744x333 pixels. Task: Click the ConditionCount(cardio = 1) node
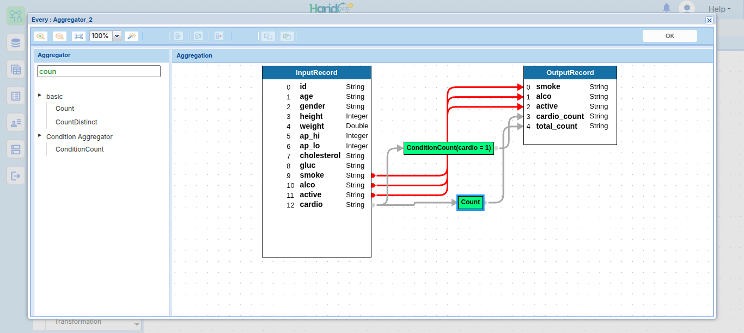[449, 148]
